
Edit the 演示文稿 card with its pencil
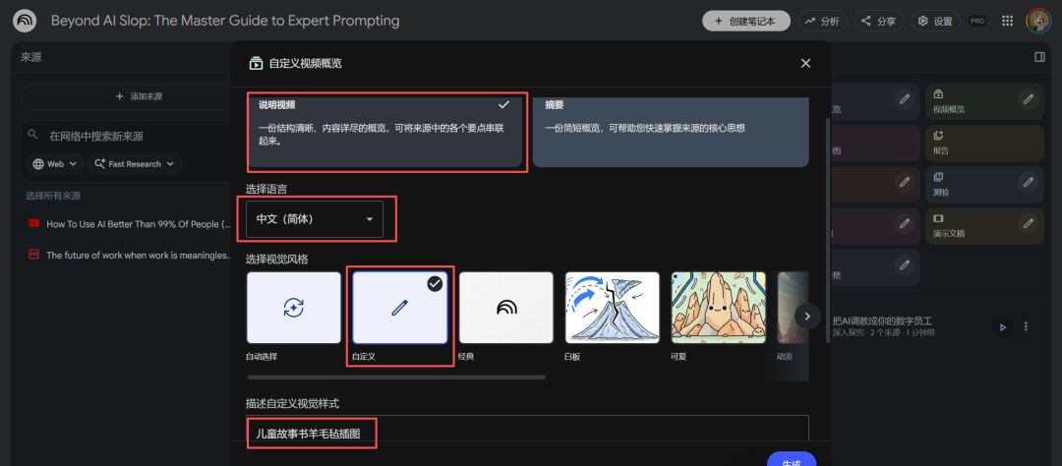(x=1029, y=223)
